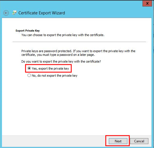Click the empty white area of the wizard page
Viewport: 154px width, 148px height.
pyautogui.click(x=77, y=107)
